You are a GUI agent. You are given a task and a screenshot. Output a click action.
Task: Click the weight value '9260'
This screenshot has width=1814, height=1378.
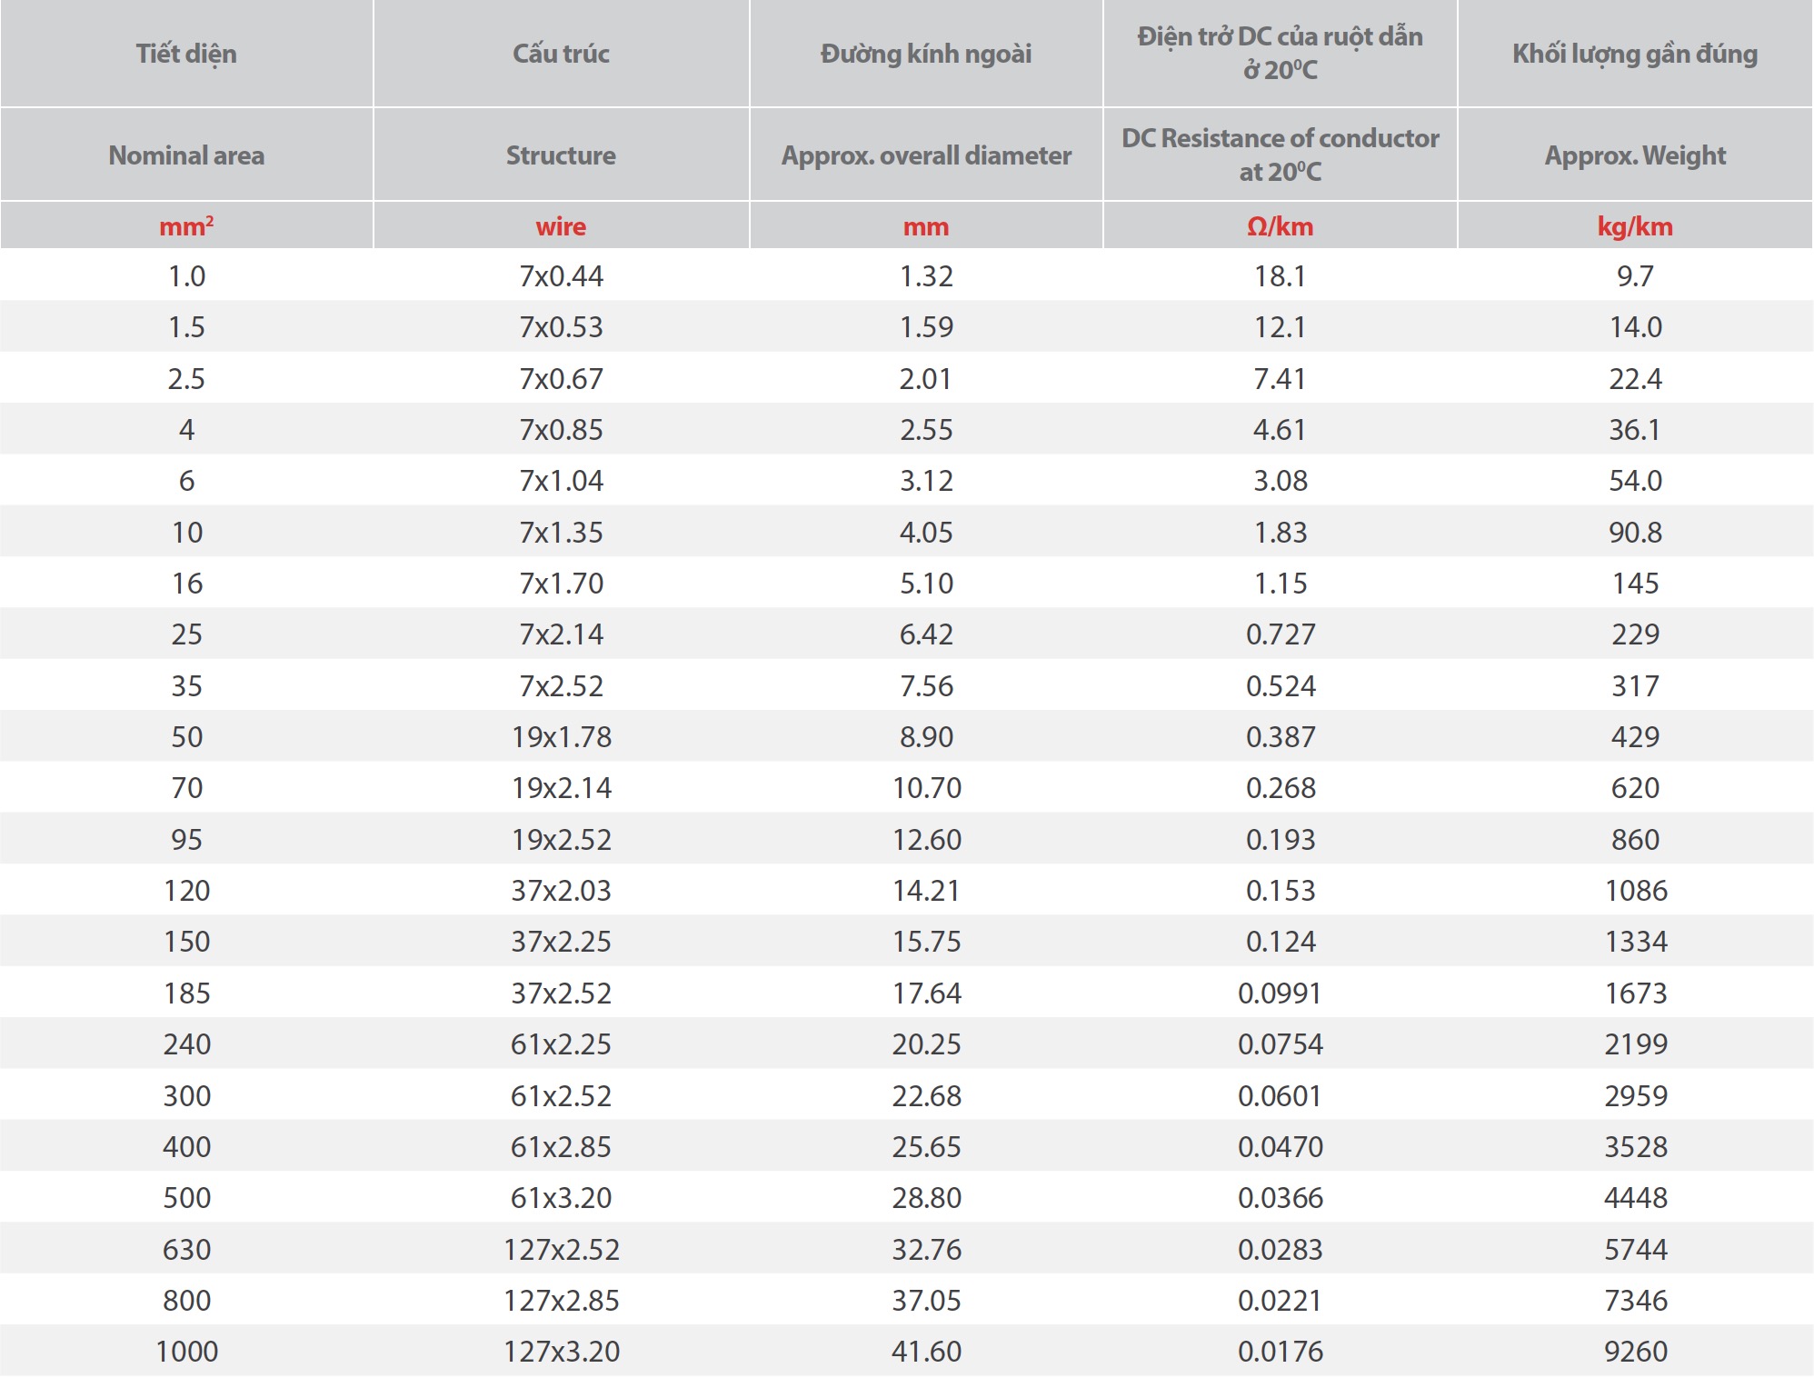point(1635,1351)
